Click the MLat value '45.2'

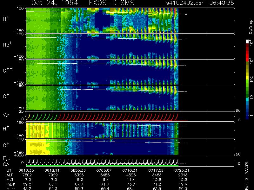[27, 188]
